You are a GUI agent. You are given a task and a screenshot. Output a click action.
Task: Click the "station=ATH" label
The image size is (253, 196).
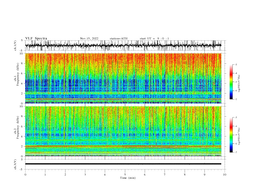[119, 38]
